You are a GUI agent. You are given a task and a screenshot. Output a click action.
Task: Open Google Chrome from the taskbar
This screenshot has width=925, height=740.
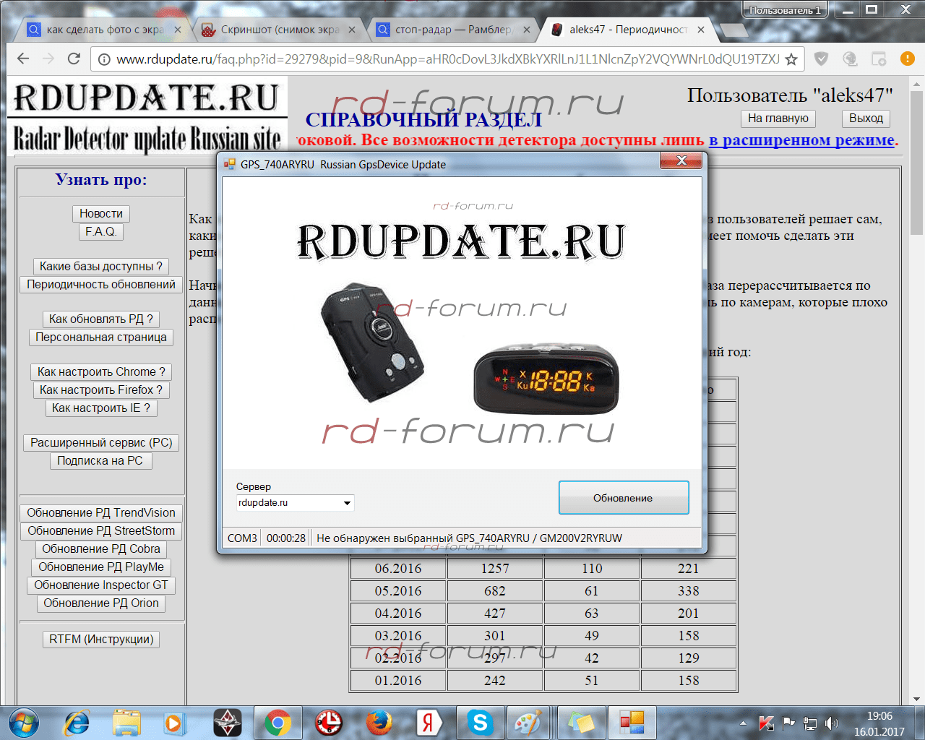click(x=277, y=723)
